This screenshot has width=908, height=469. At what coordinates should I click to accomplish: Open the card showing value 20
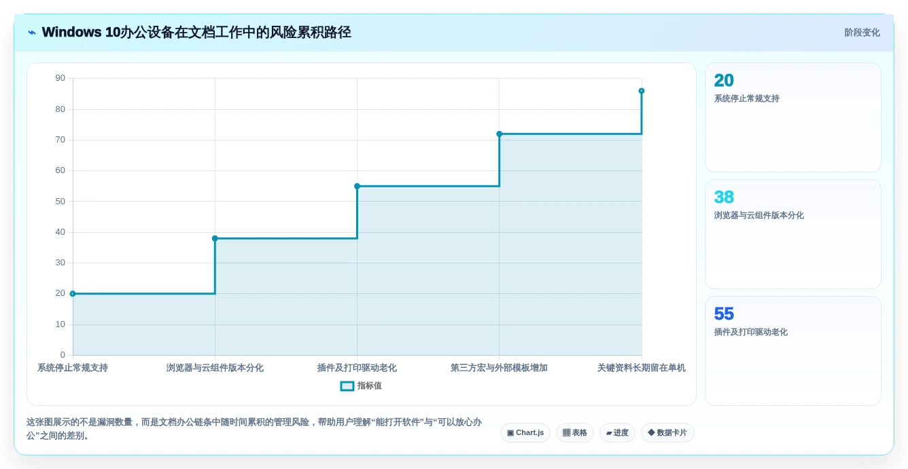(793, 117)
